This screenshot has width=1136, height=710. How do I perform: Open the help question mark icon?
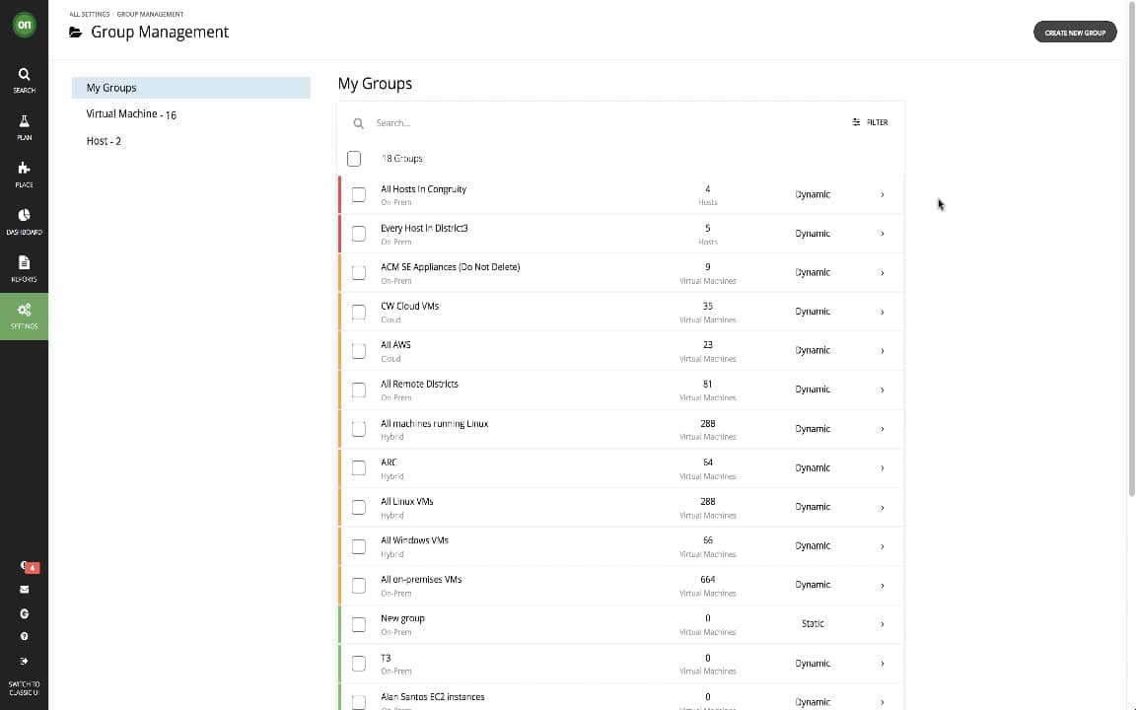coord(24,637)
